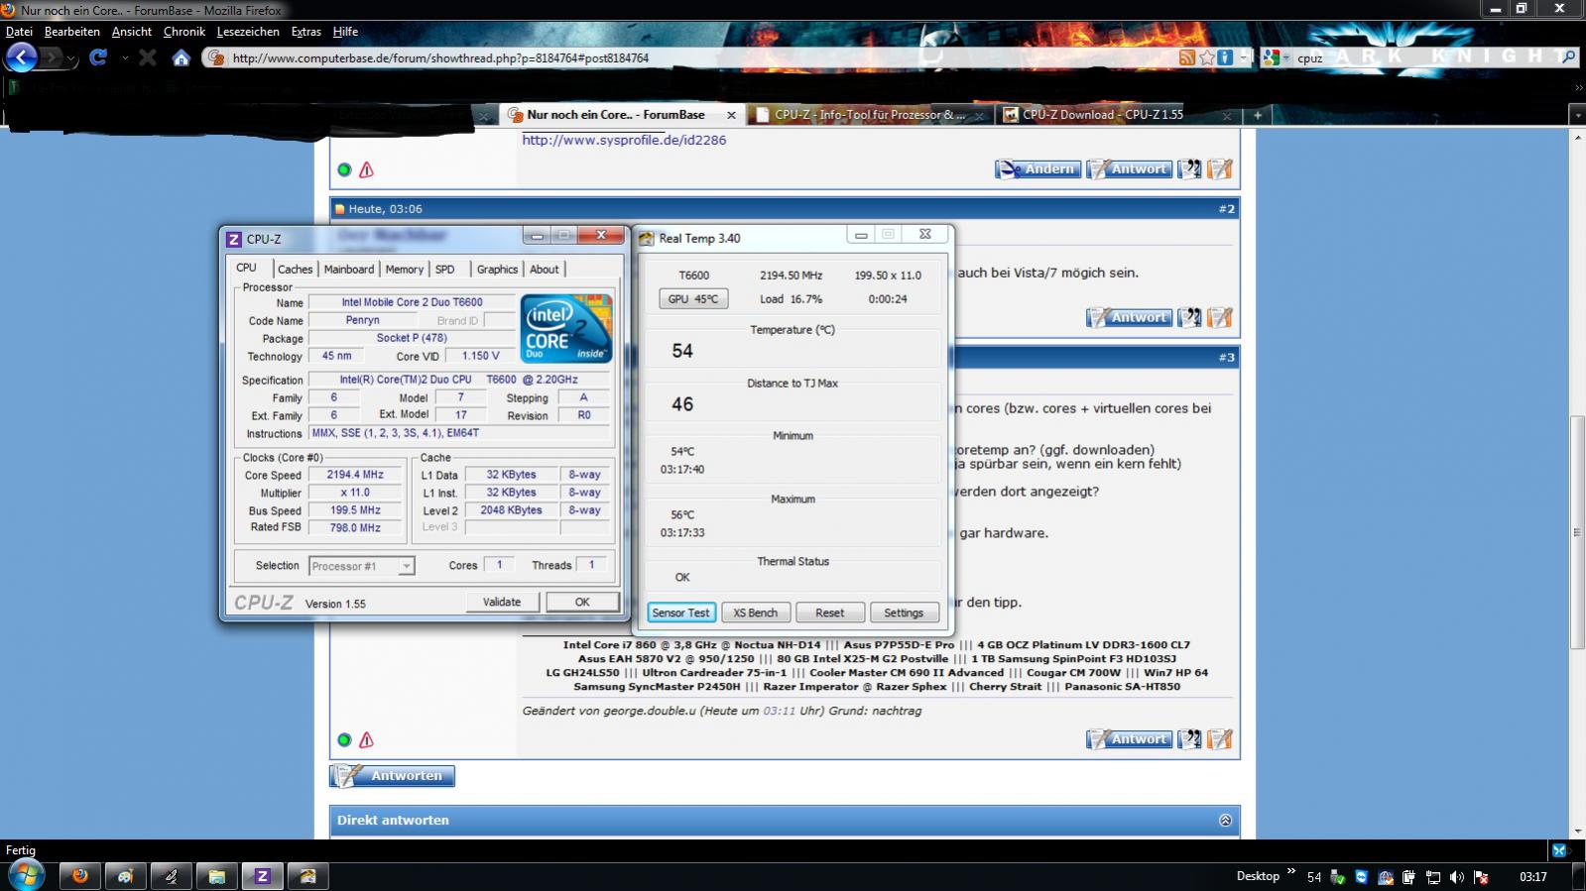Click safely remove hardware tray icon
This screenshot has width=1586, height=891.
click(1337, 877)
